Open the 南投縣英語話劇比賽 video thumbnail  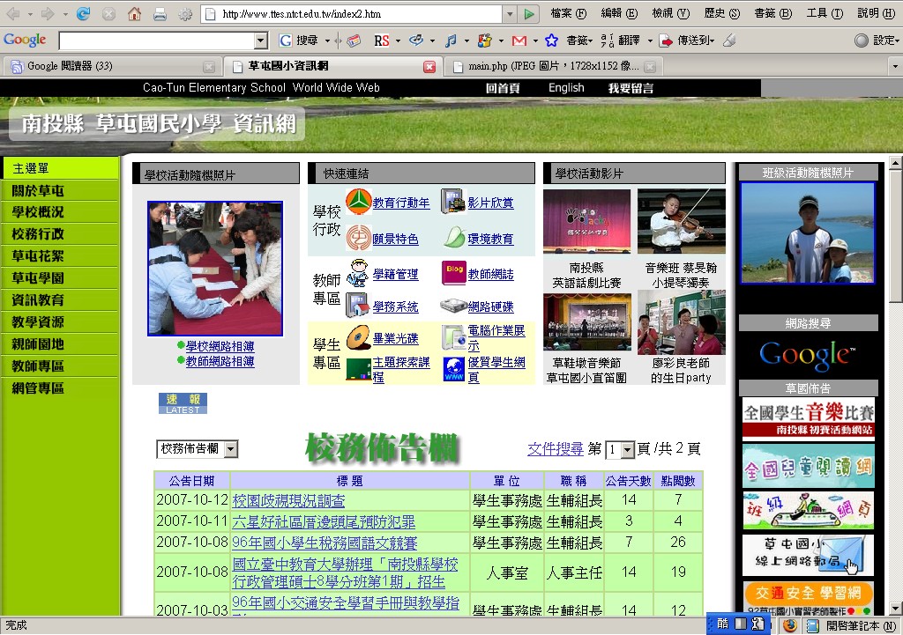pos(586,221)
